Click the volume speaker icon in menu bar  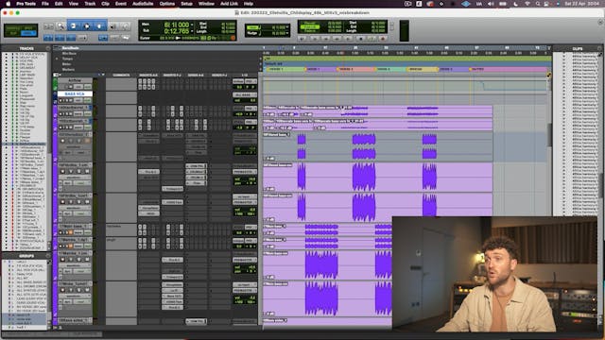tap(491, 4)
